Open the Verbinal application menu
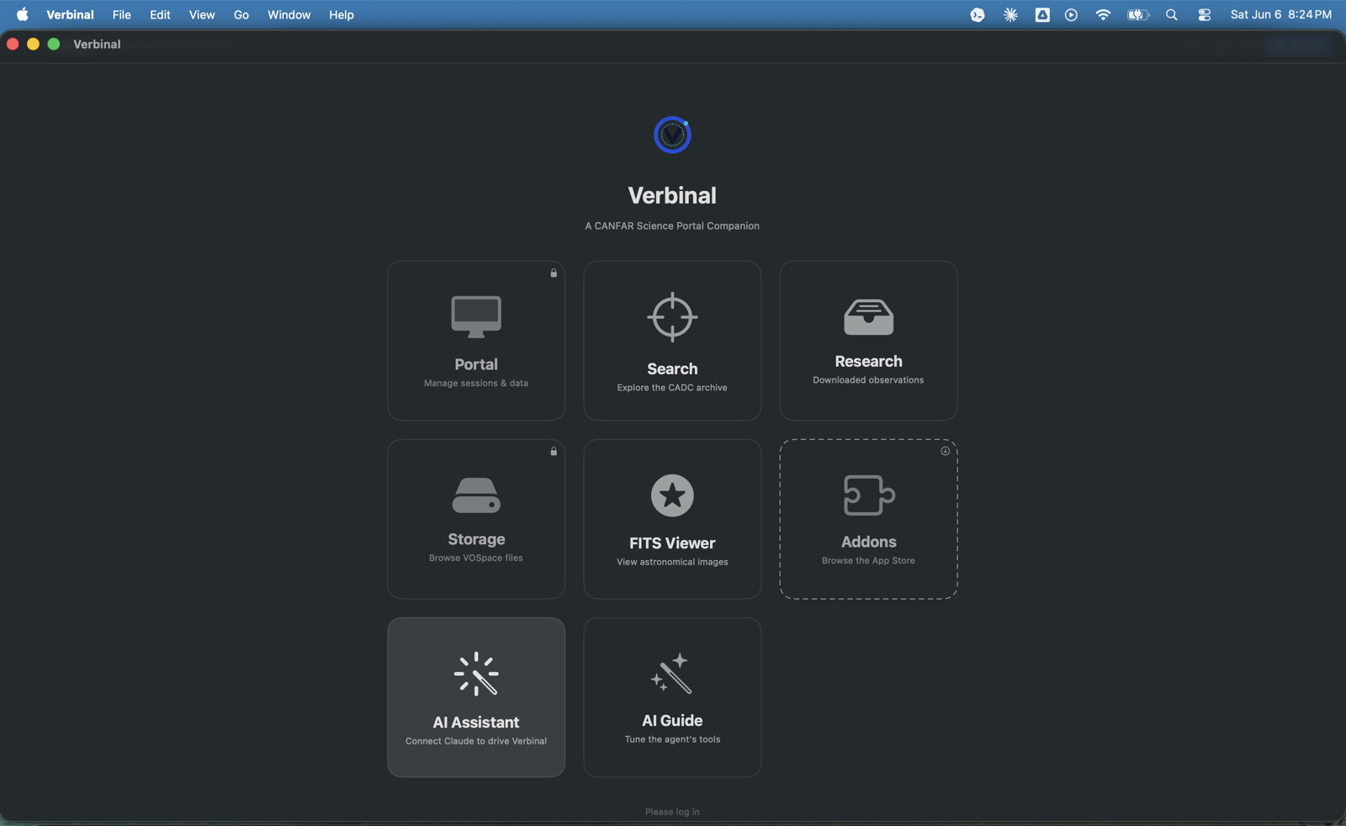Screen dimensions: 1346x826 coord(71,14)
